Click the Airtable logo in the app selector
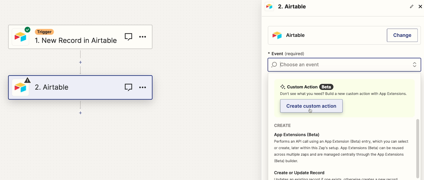This screenshot has height=180, width=424. [277, 35]
